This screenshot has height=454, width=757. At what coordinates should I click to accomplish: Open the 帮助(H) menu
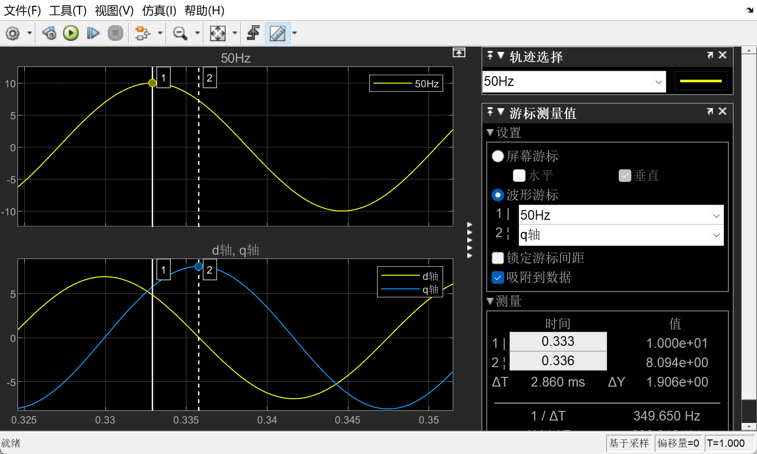pos(204,10)
